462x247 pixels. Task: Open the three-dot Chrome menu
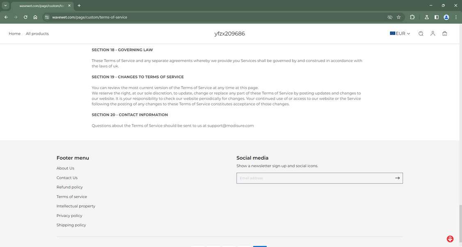(455, 17)
